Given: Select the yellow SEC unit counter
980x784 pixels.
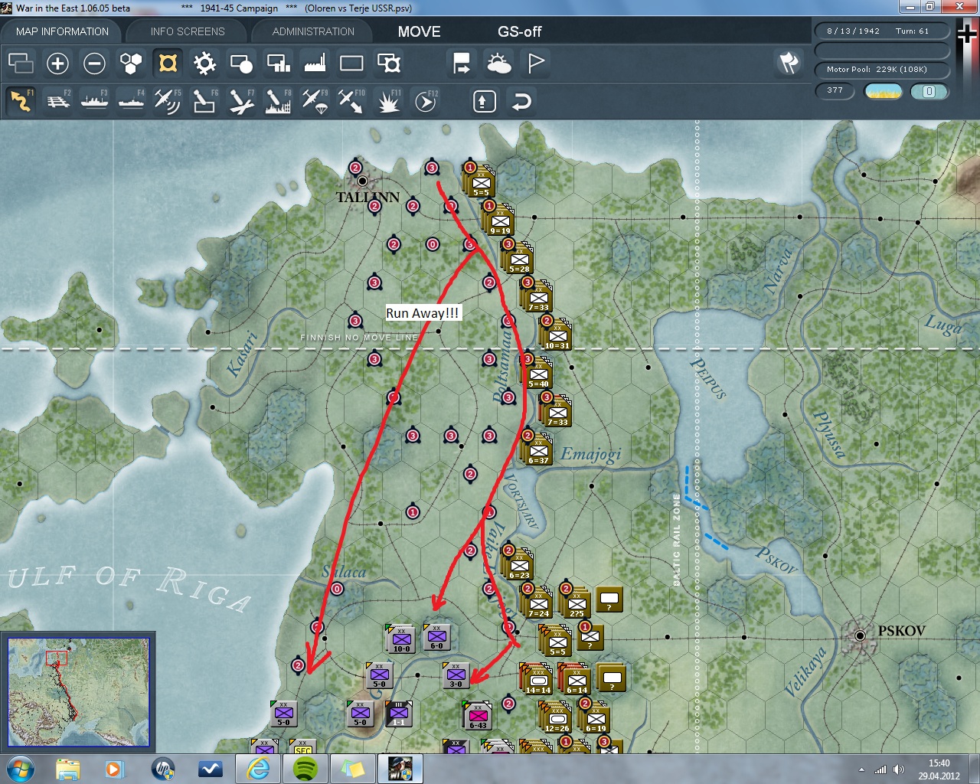Looking at the screenshot, I should tap(303, 746).
